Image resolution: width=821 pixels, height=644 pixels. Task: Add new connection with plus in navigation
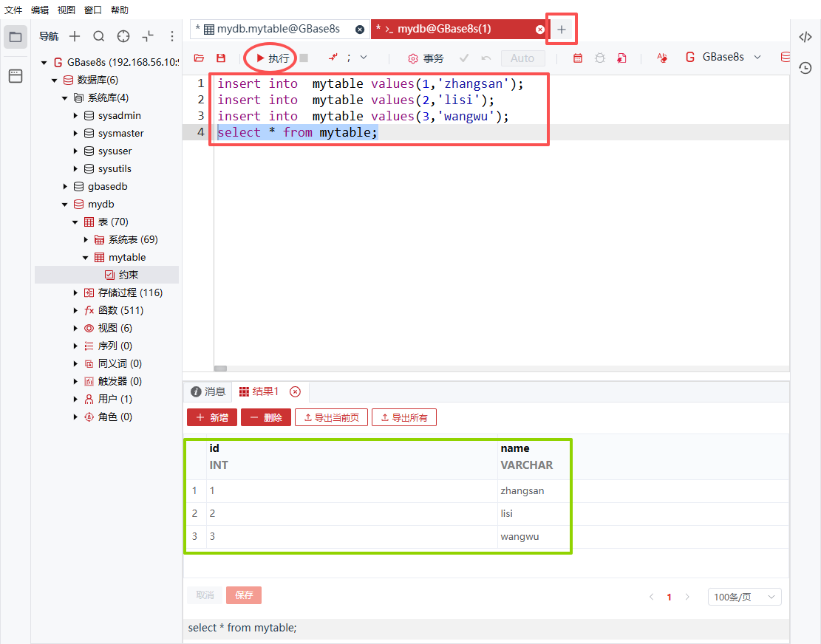click(x=75, y=36)
